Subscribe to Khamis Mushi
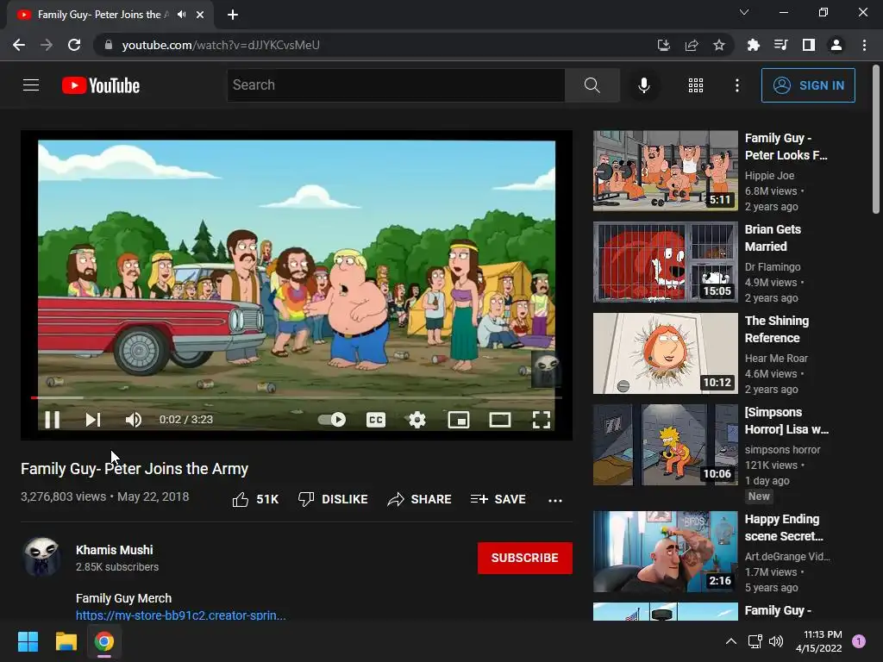This screenshot has height=662, width=883. pyautogui.click(x=525, y=558)
